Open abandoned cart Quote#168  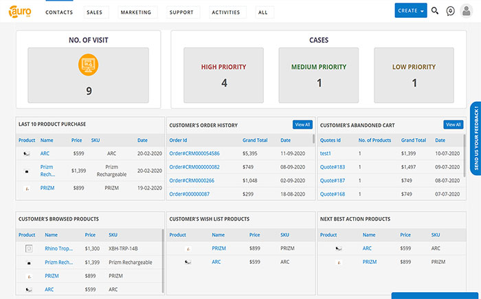pyautogui.click(x=333, y=194)
